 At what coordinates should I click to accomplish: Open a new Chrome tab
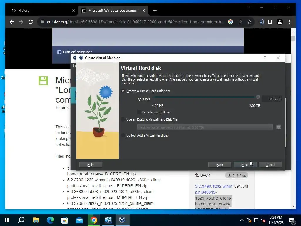coord(155,11)
